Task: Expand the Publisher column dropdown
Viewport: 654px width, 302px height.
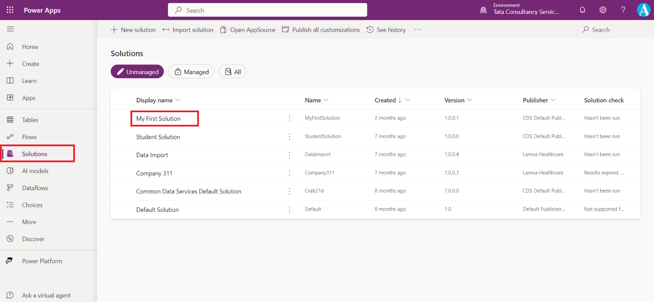Action: pos(553,100)
